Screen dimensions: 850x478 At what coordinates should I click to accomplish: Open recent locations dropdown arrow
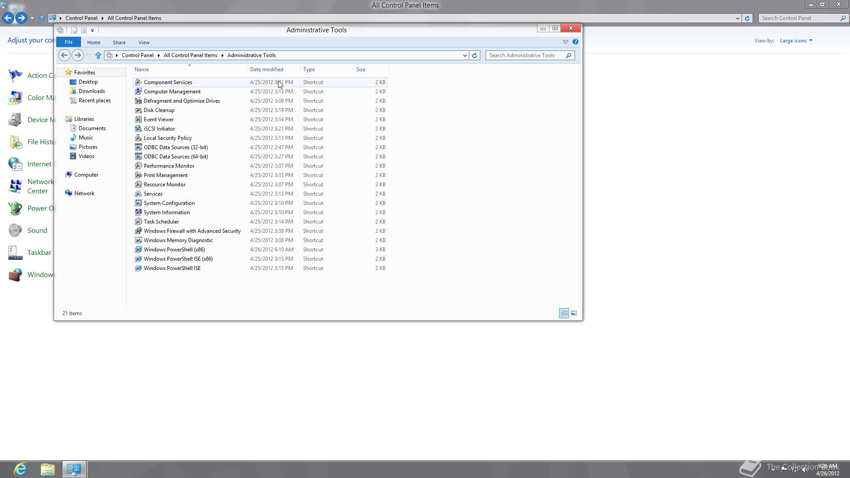(88, 55)
